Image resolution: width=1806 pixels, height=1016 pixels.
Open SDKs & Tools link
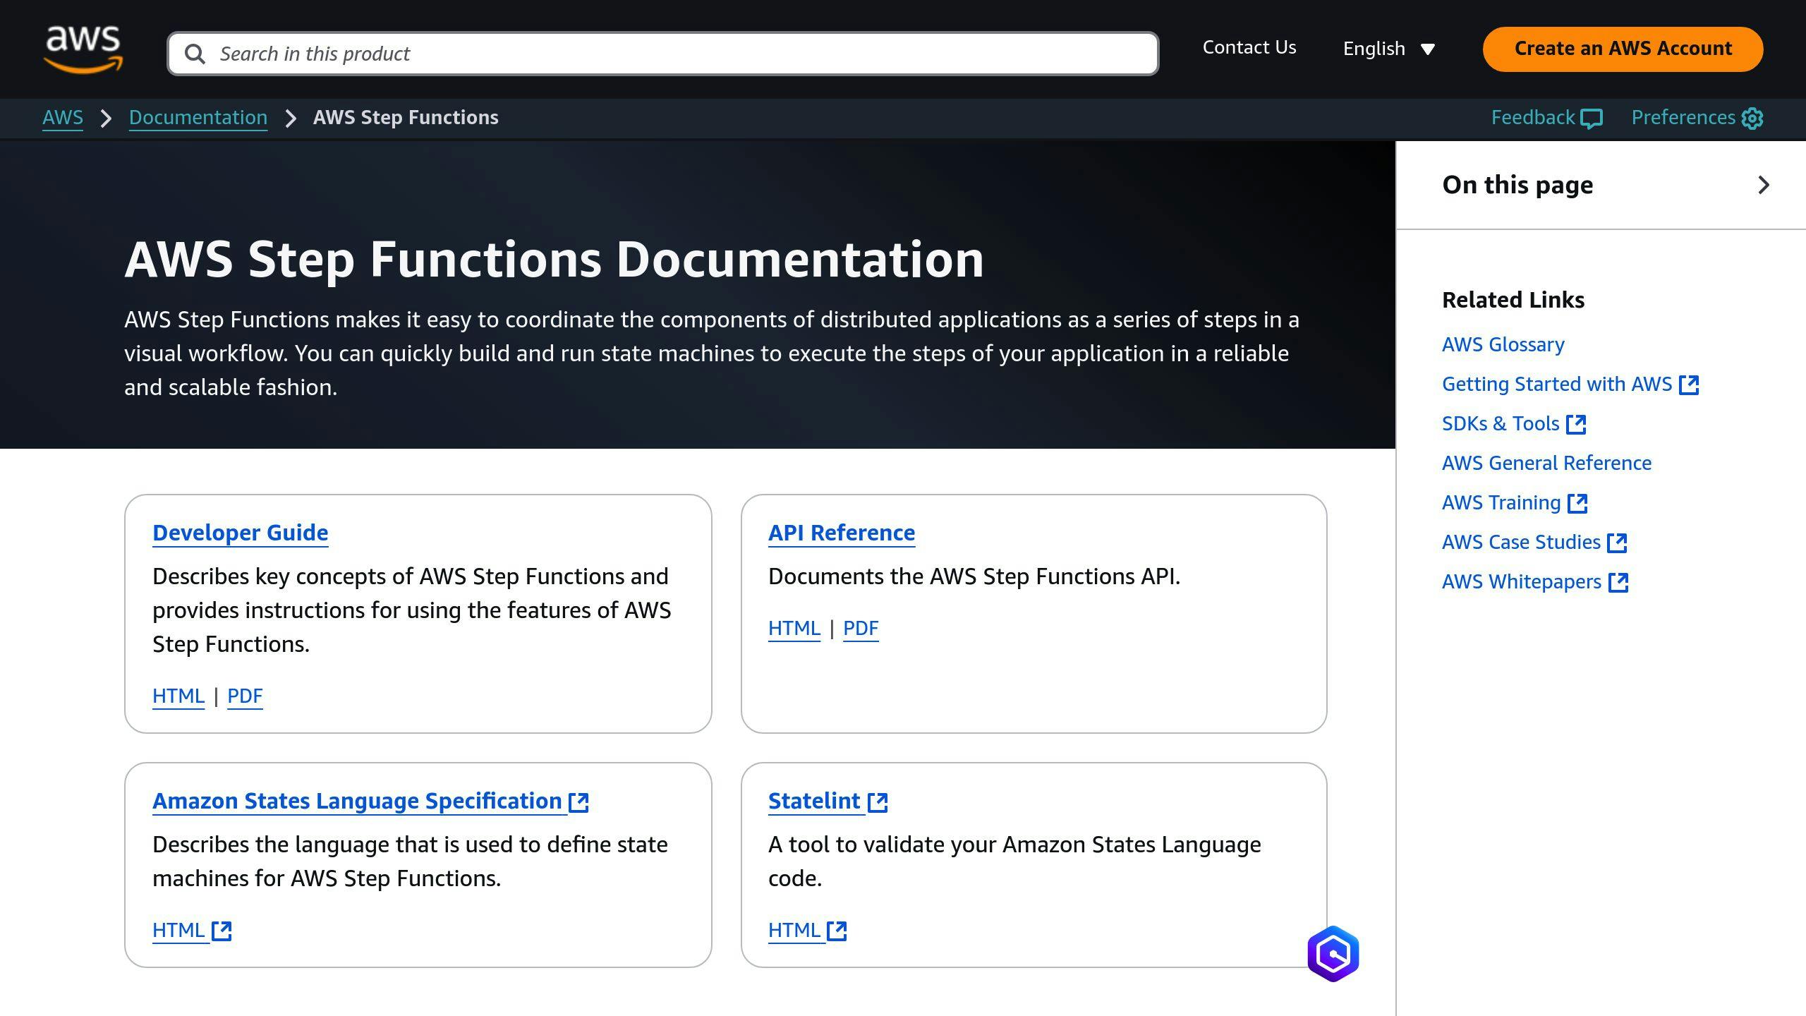coord(1514,423)
